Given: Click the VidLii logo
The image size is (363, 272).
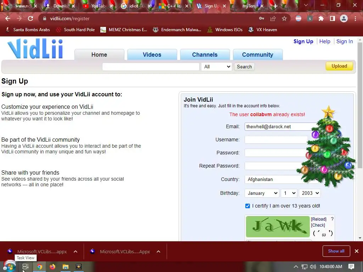Looking at the screenshot, I should point(35,49).
